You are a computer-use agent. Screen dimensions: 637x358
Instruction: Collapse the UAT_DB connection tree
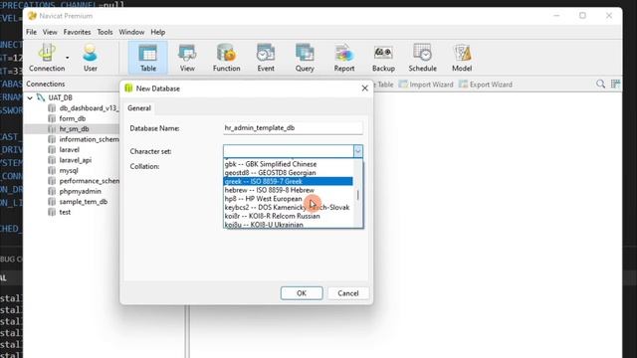pos(30,97)
